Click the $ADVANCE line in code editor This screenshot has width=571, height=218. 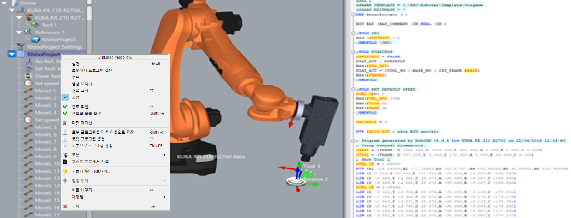372,122
